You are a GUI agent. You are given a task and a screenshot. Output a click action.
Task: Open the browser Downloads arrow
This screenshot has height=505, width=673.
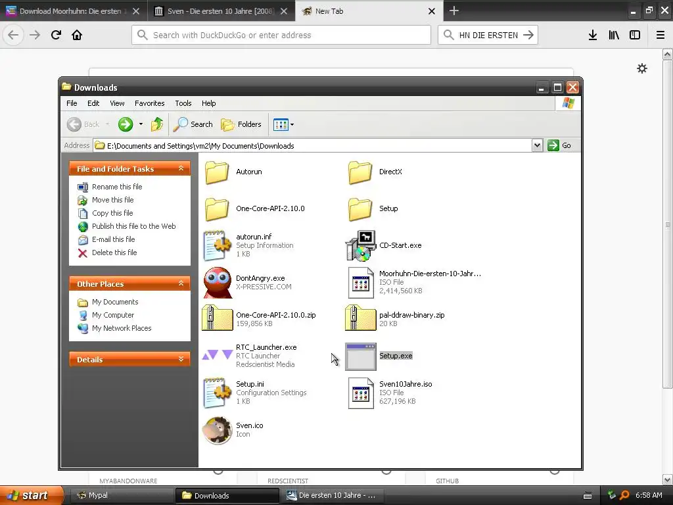(x=593, y=35)
